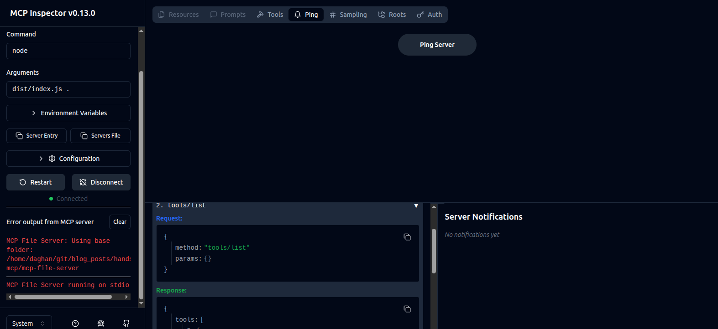This screenshot has height=329, width=718.
Task: Click the sidebar scroll-down arrow
Action: click(141, 303)
